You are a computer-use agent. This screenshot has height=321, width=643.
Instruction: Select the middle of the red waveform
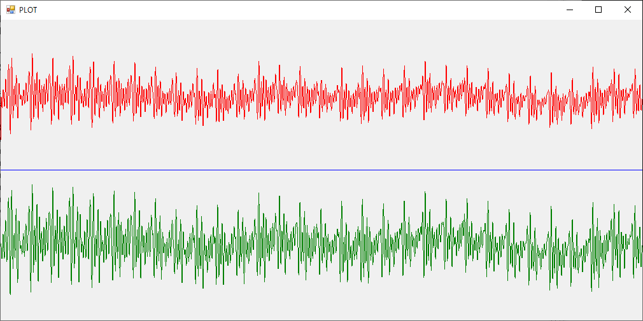click(x=321, y=97)
